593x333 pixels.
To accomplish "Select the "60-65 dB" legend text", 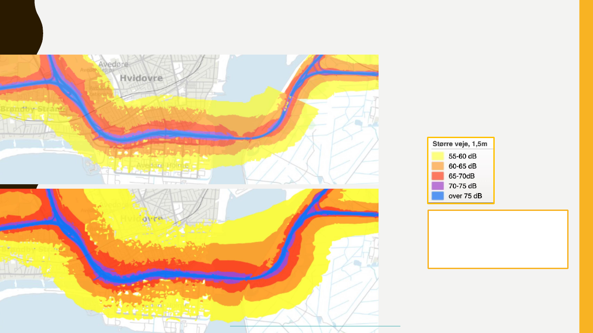I will 463,166.
